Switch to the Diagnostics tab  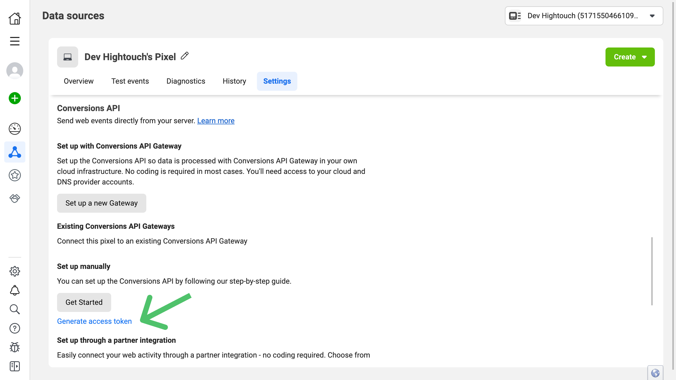point(186,81)
